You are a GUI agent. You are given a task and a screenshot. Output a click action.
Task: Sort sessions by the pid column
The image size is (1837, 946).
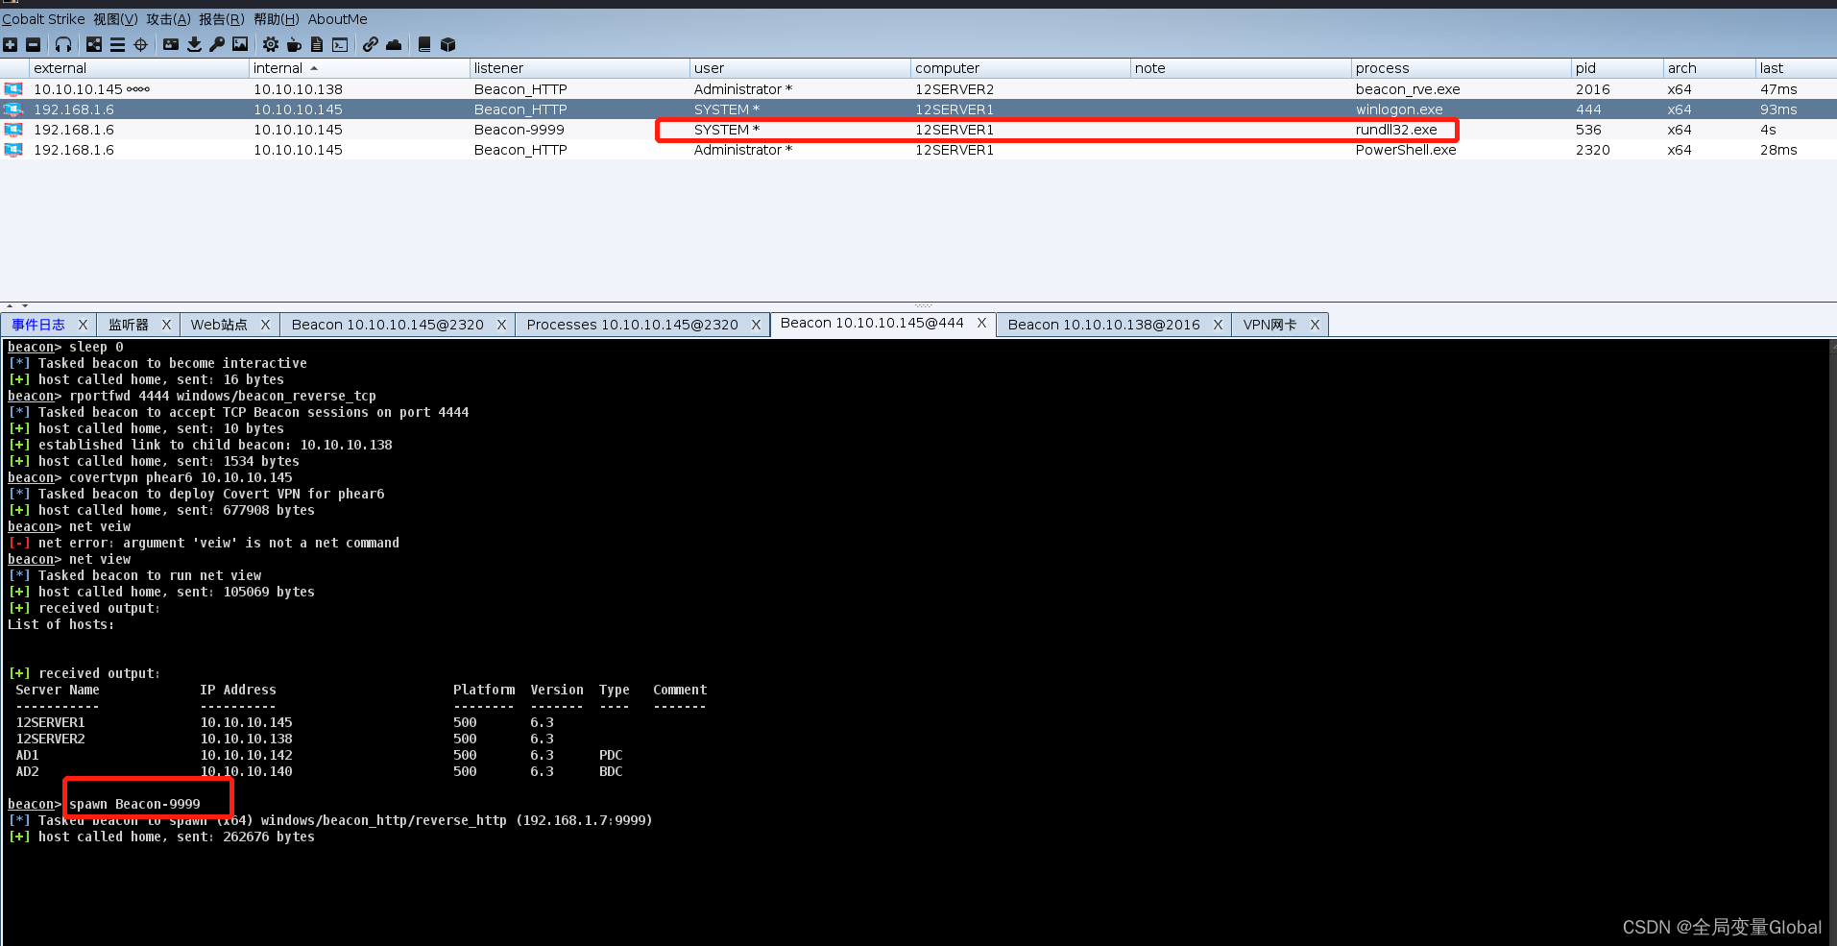(1617, 68)
